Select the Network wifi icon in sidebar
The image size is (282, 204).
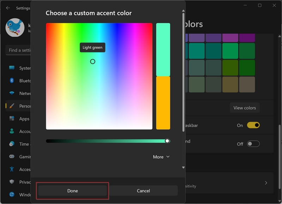pos(12,93)
